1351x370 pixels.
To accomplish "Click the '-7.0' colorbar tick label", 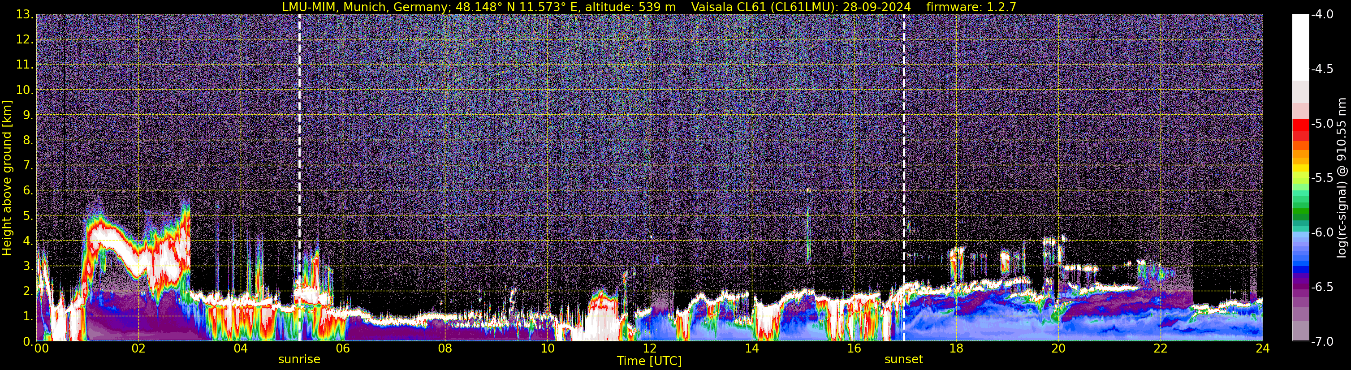I will click(x=1321, y=341).
